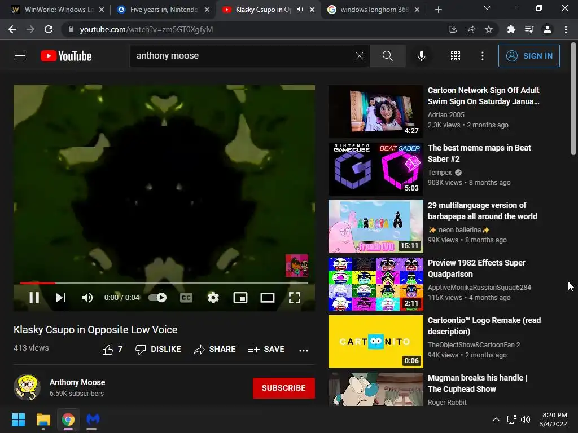The height and width of the screenshot is (433, 578).
Task: Open YouTube apps grid
Action: pos(456,56)
